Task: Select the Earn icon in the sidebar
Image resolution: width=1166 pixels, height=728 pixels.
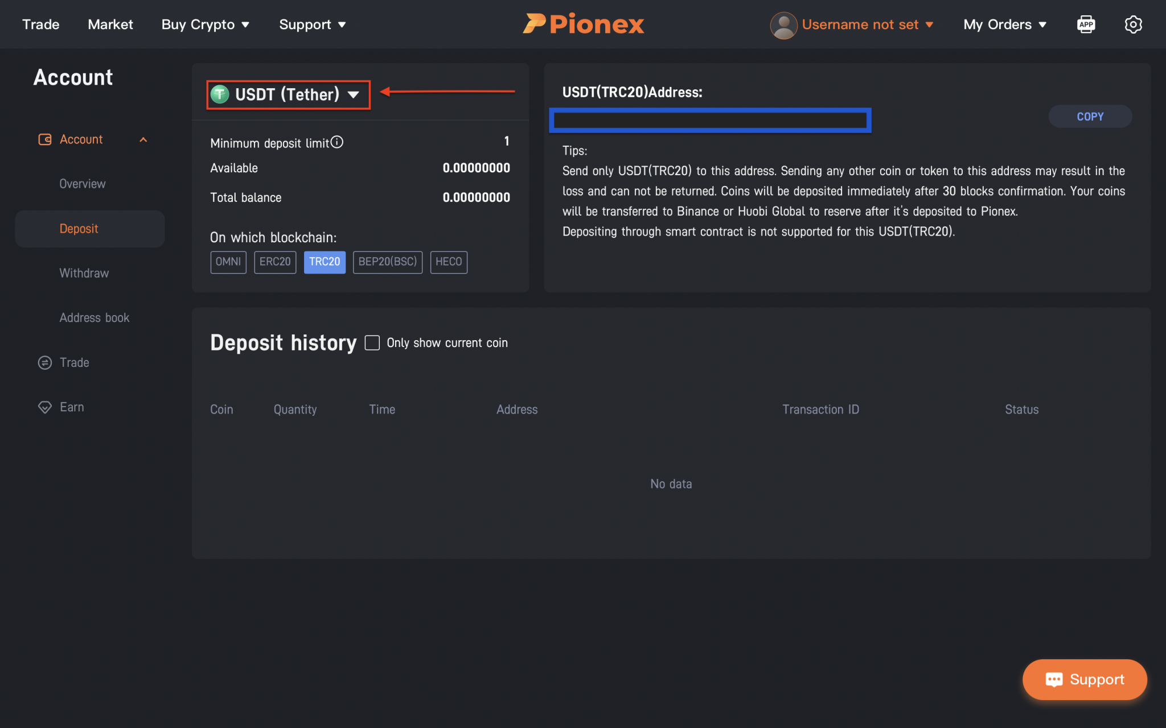Action: [x=45, y=407]
